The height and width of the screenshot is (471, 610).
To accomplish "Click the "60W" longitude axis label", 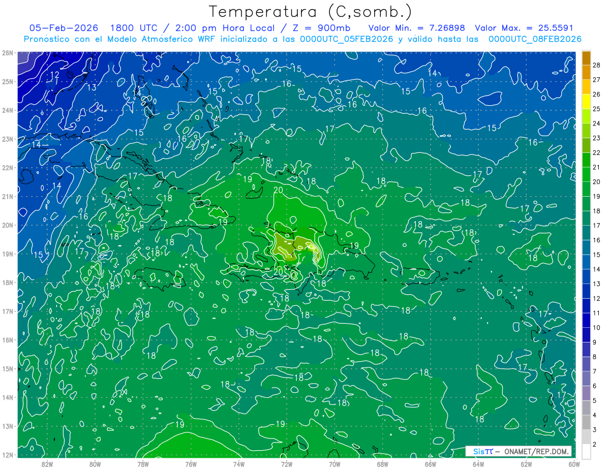I will click(574, 464).
